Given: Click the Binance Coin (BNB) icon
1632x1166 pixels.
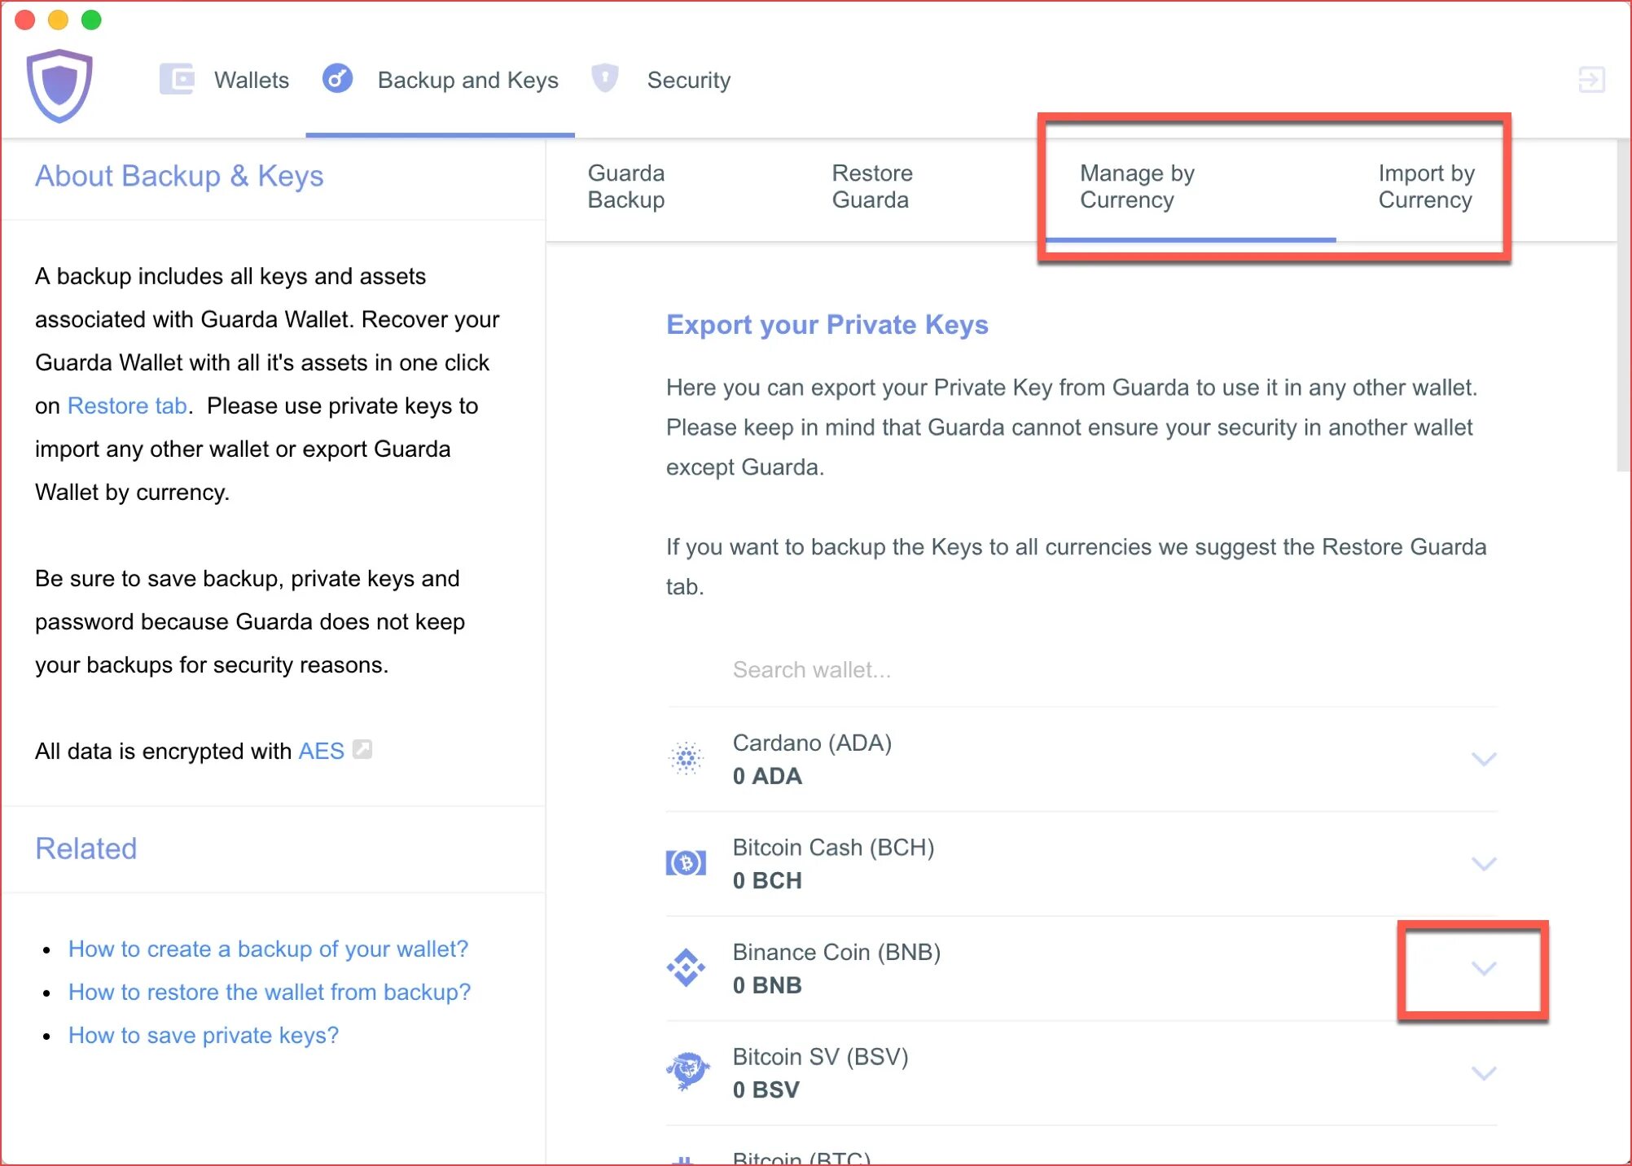Looking at the screenshot, I should [686, 967].
